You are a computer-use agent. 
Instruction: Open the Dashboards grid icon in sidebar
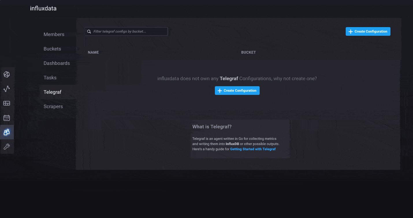7,103
